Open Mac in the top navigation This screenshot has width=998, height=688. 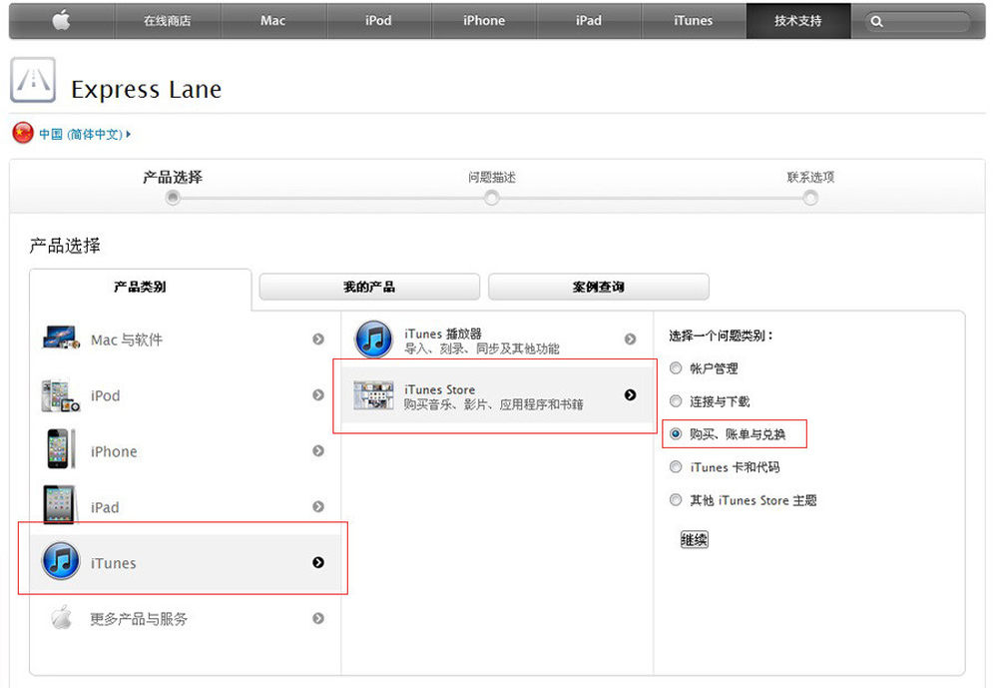273,21
